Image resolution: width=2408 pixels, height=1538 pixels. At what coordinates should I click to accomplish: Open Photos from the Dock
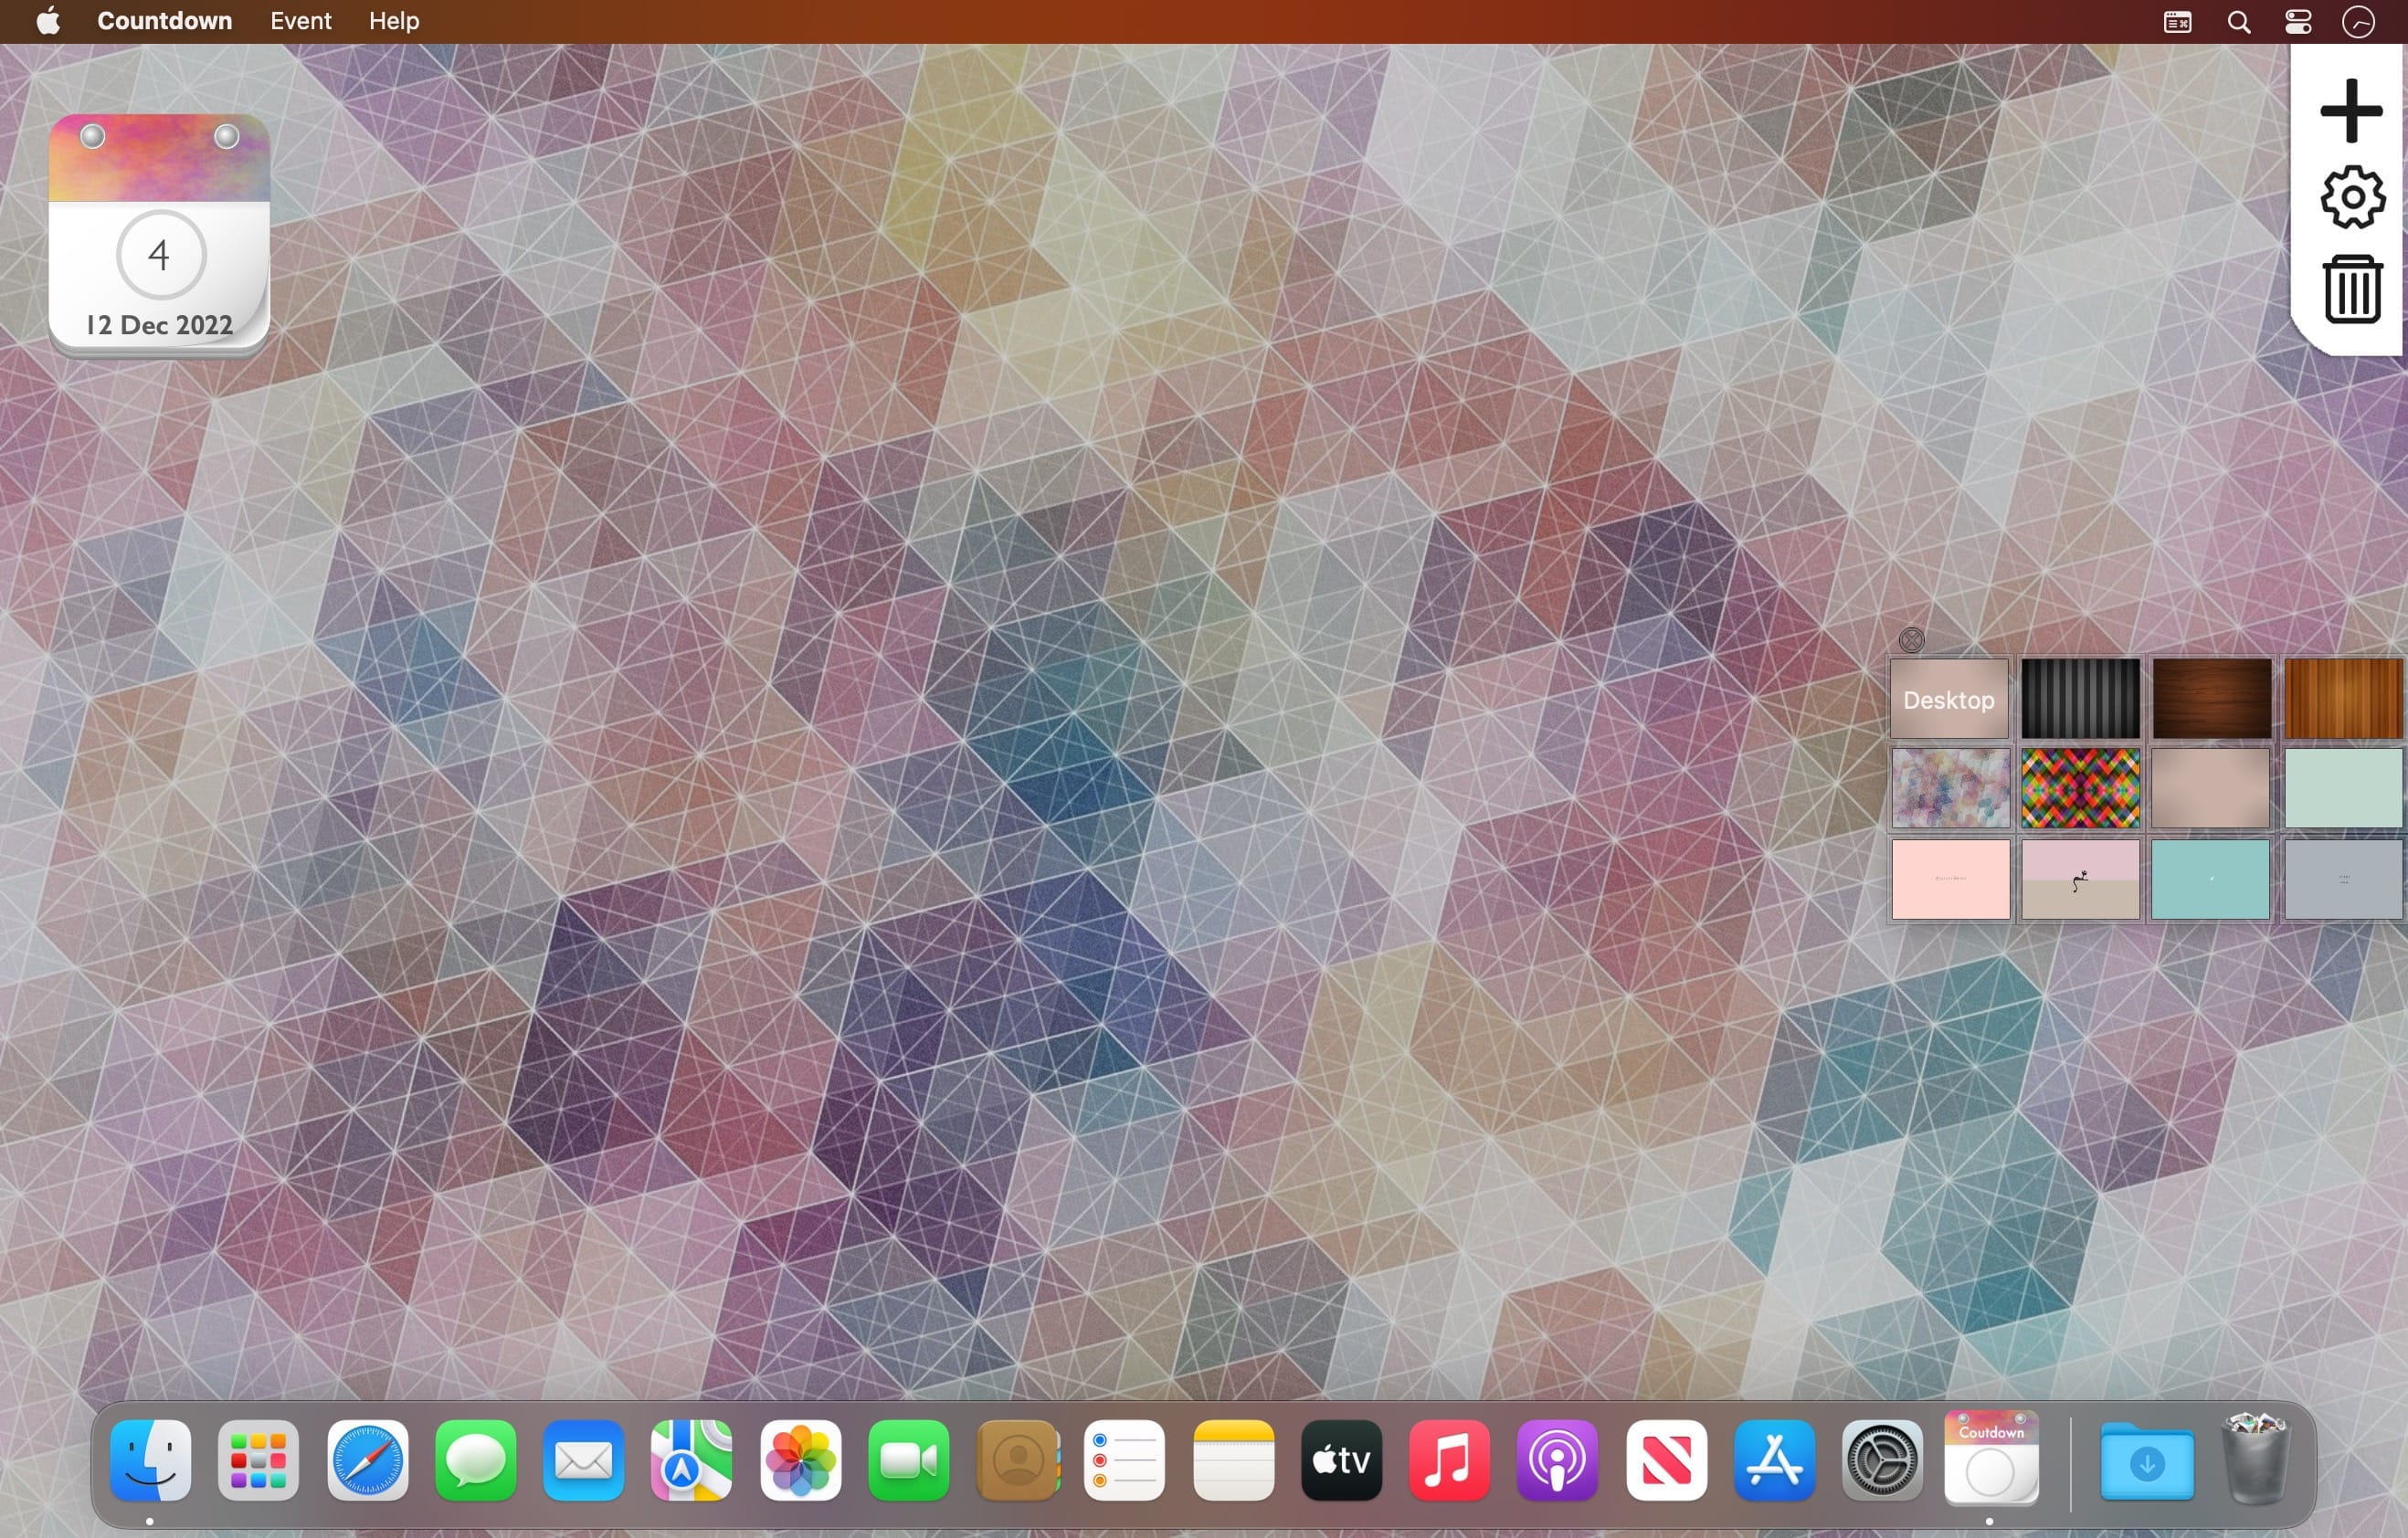800,1460
